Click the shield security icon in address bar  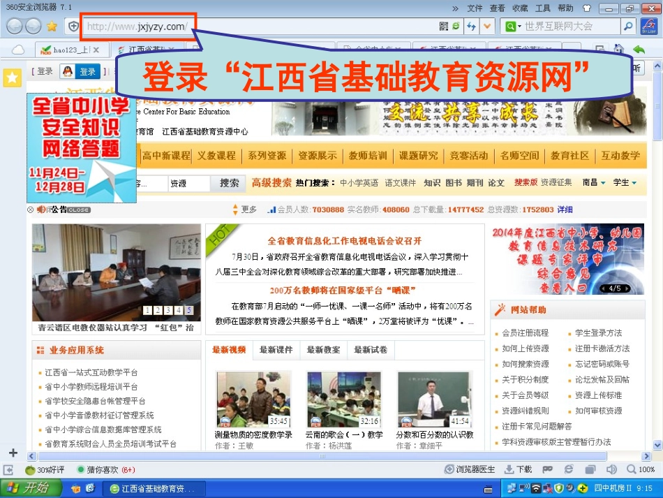73,27
